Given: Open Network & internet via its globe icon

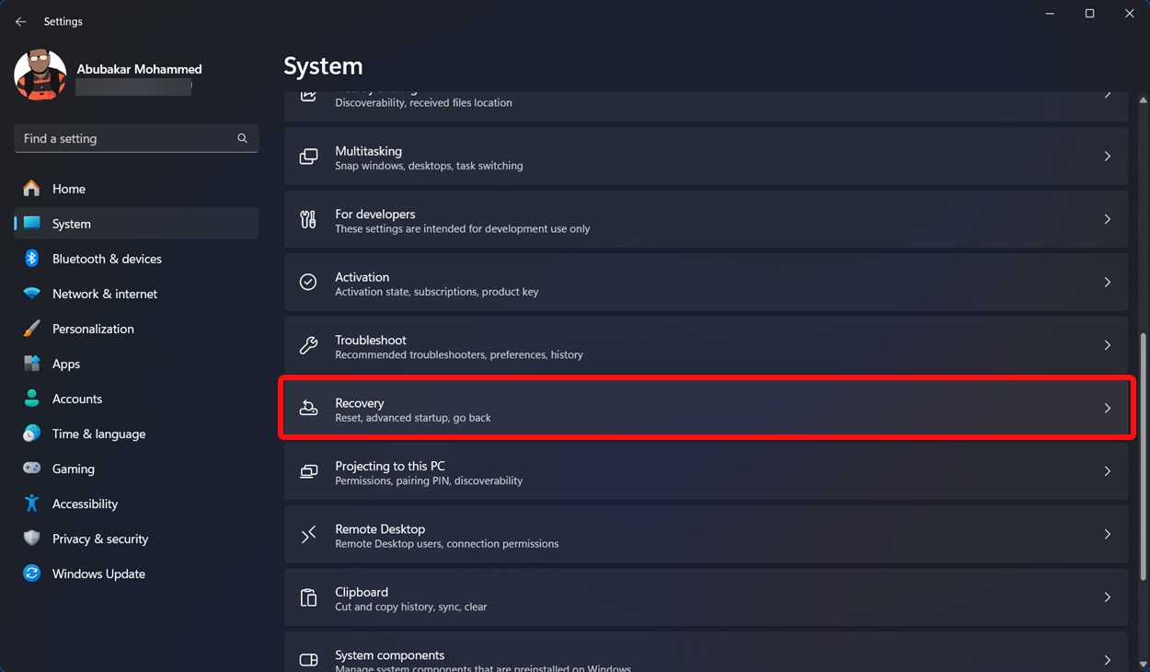Looking at the screenshot, I should [x=31, y=294].
